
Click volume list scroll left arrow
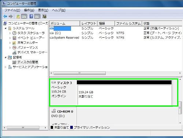click(51, 73)
